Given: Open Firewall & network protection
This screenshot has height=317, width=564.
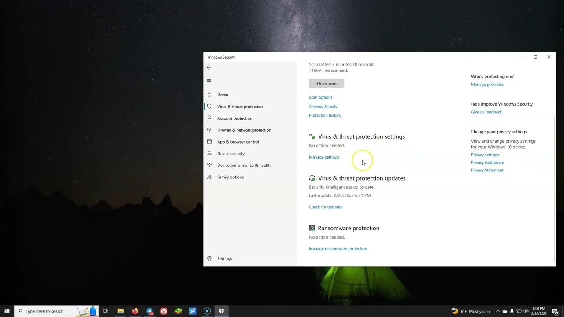Looking at the screenshot, I should coord(244,130).
